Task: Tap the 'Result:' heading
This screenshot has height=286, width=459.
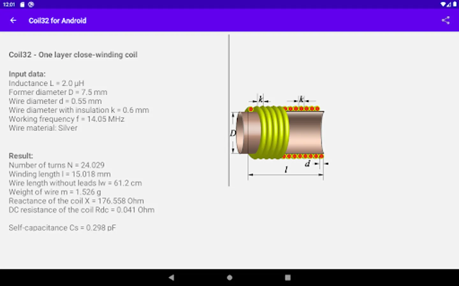Action: pos(21,156)
